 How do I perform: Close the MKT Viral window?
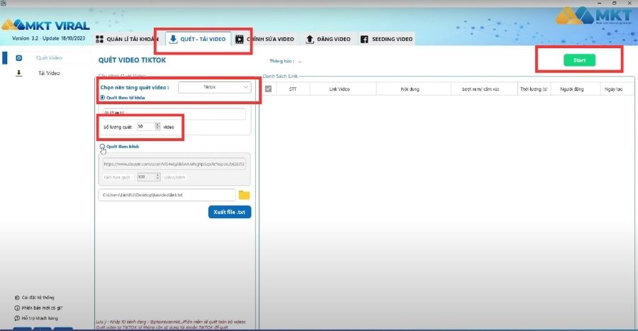[630, 3]
